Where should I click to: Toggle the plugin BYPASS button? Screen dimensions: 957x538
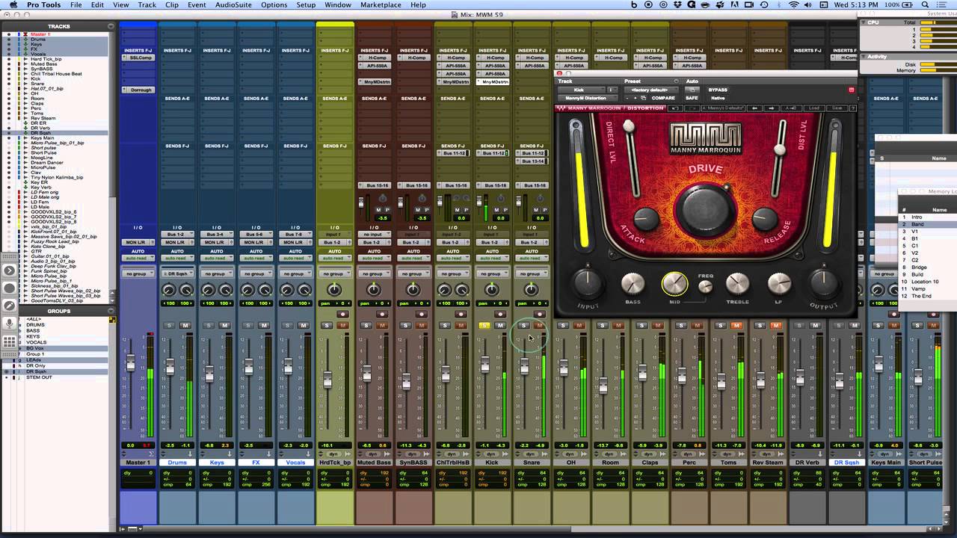click(718, 90)
